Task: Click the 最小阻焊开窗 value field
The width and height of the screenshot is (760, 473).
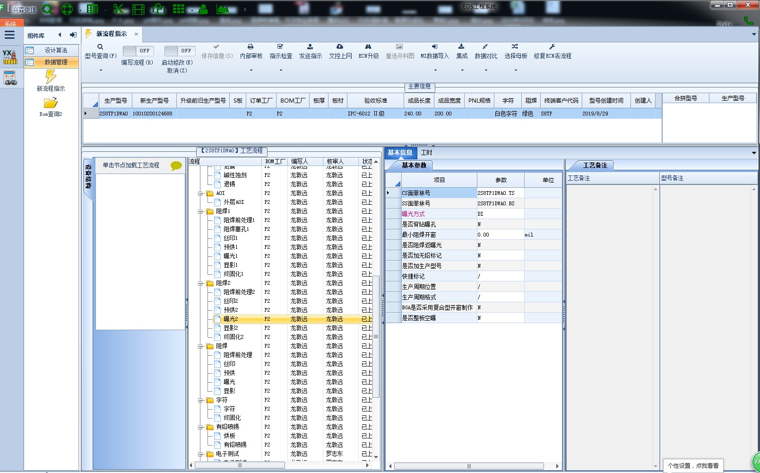Action: pos(501,235)
